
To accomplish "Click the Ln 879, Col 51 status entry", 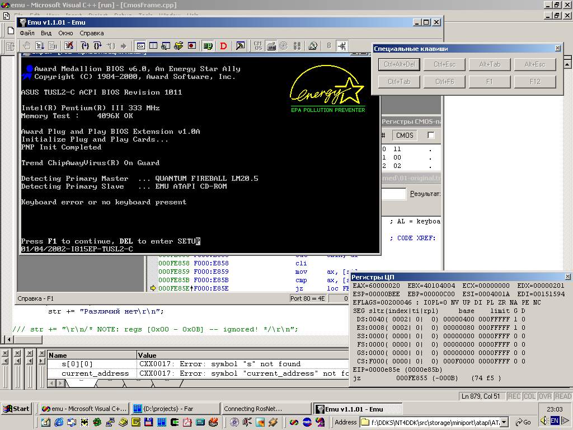I will (x=481, y=396).
